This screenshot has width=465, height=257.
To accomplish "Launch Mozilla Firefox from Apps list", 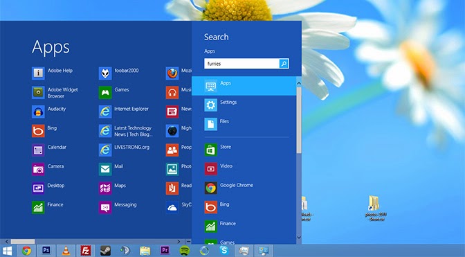I will pos(179,73).
